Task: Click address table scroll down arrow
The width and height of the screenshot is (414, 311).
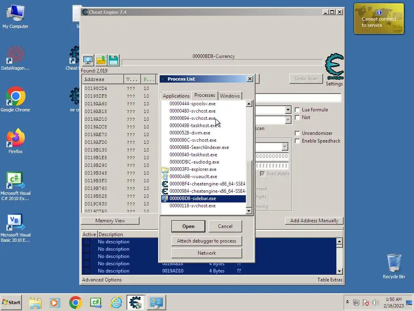Action: tap(339, 271)
